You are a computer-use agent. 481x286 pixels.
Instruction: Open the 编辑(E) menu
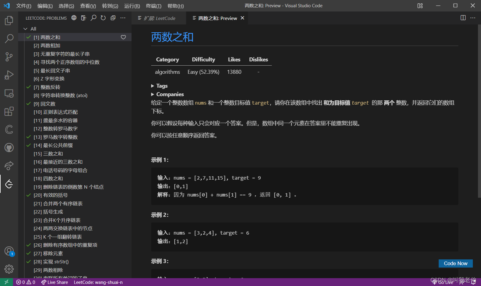(45, 6)
